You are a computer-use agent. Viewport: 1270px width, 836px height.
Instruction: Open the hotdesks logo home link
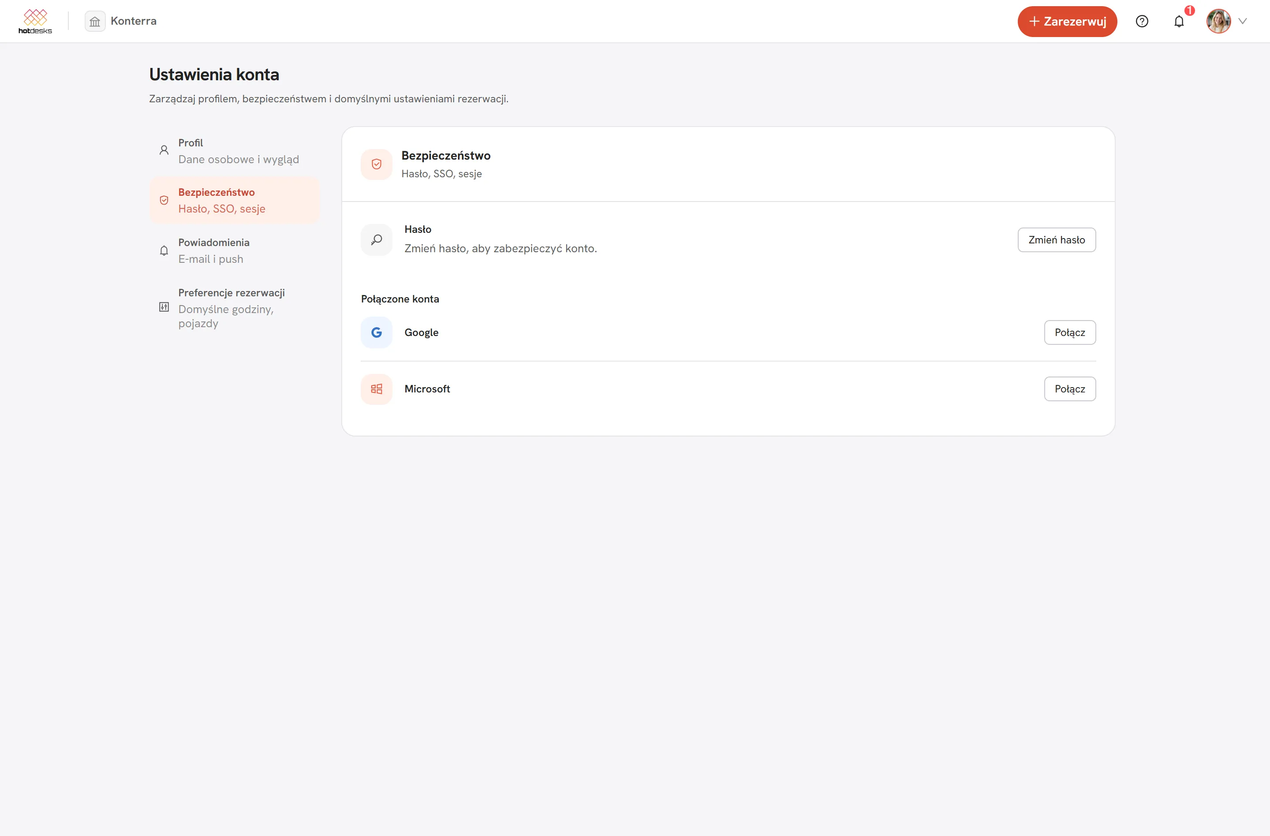(x=35, y=21)
